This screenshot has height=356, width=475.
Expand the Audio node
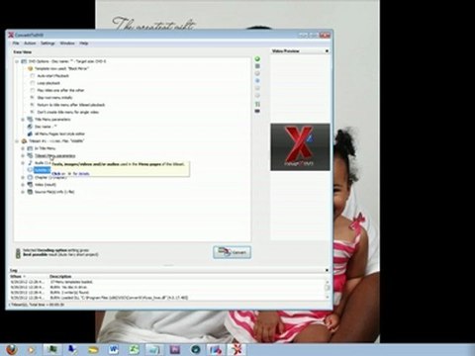(x=23, y=163)
